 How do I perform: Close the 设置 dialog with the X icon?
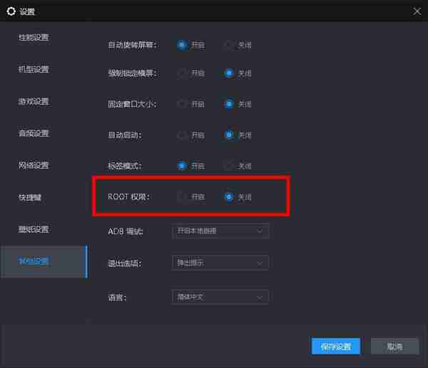click(x=417, y=11)
